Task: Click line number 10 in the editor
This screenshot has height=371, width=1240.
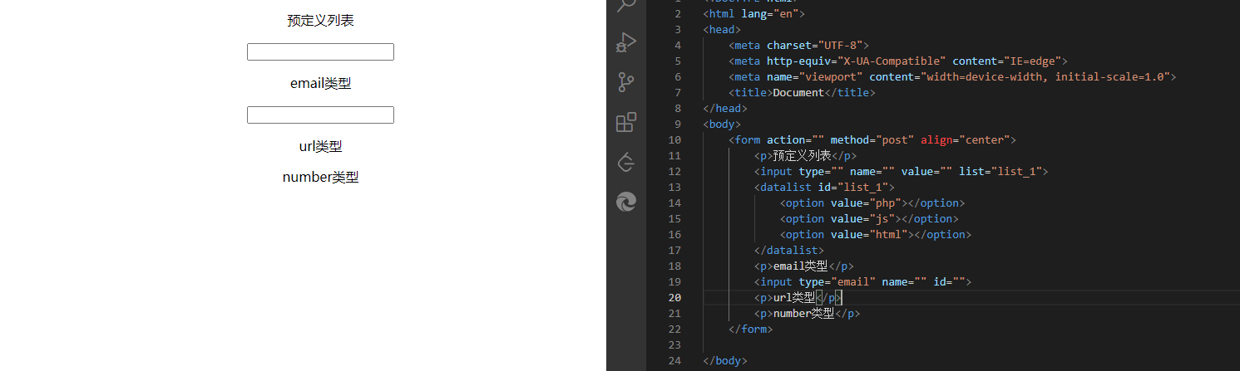Action: click(674, 140)
